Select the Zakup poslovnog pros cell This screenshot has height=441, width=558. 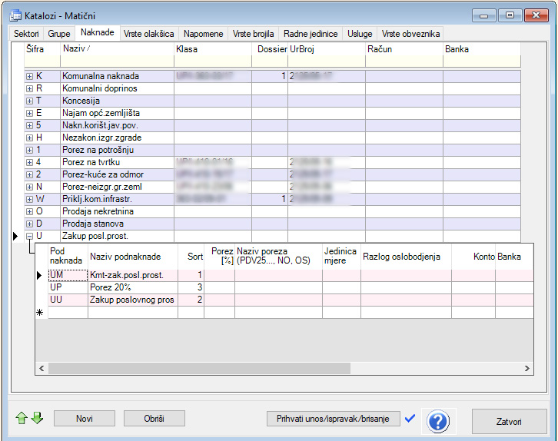tap(133, 300)
